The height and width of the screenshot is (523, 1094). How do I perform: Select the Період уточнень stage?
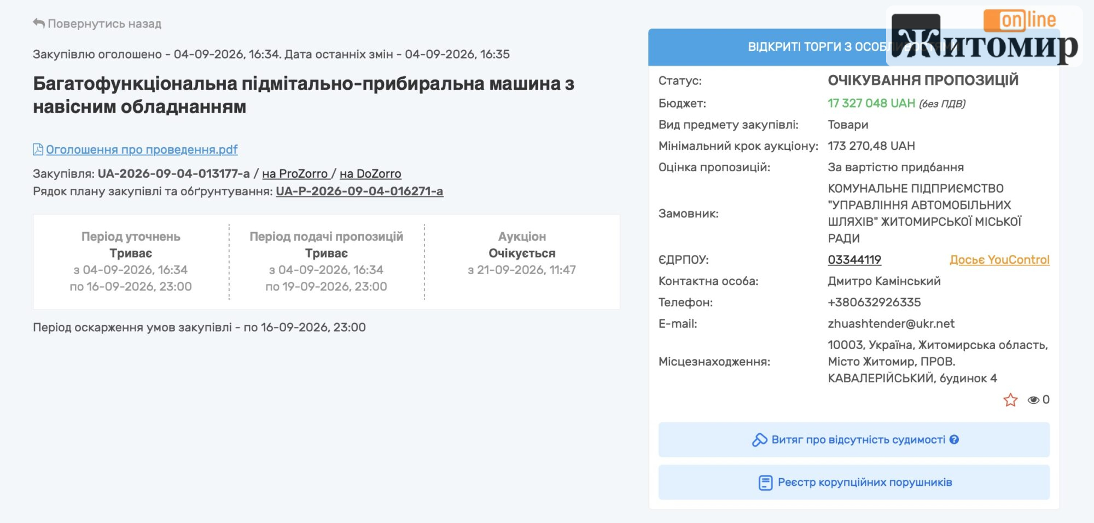click(x=131, y=261)
